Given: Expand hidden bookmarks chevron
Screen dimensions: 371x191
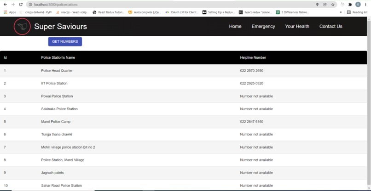Looking at the screenshot, I should tap(341, 12).
